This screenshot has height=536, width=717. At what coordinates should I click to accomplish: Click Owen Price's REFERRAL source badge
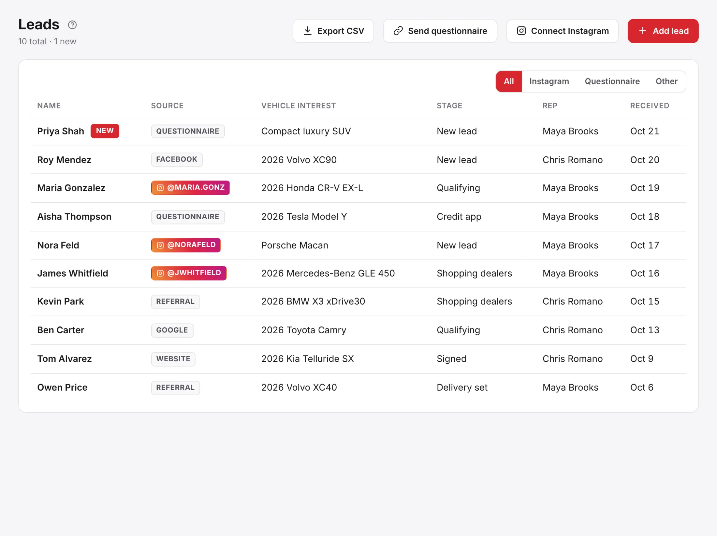click(175, 387)
